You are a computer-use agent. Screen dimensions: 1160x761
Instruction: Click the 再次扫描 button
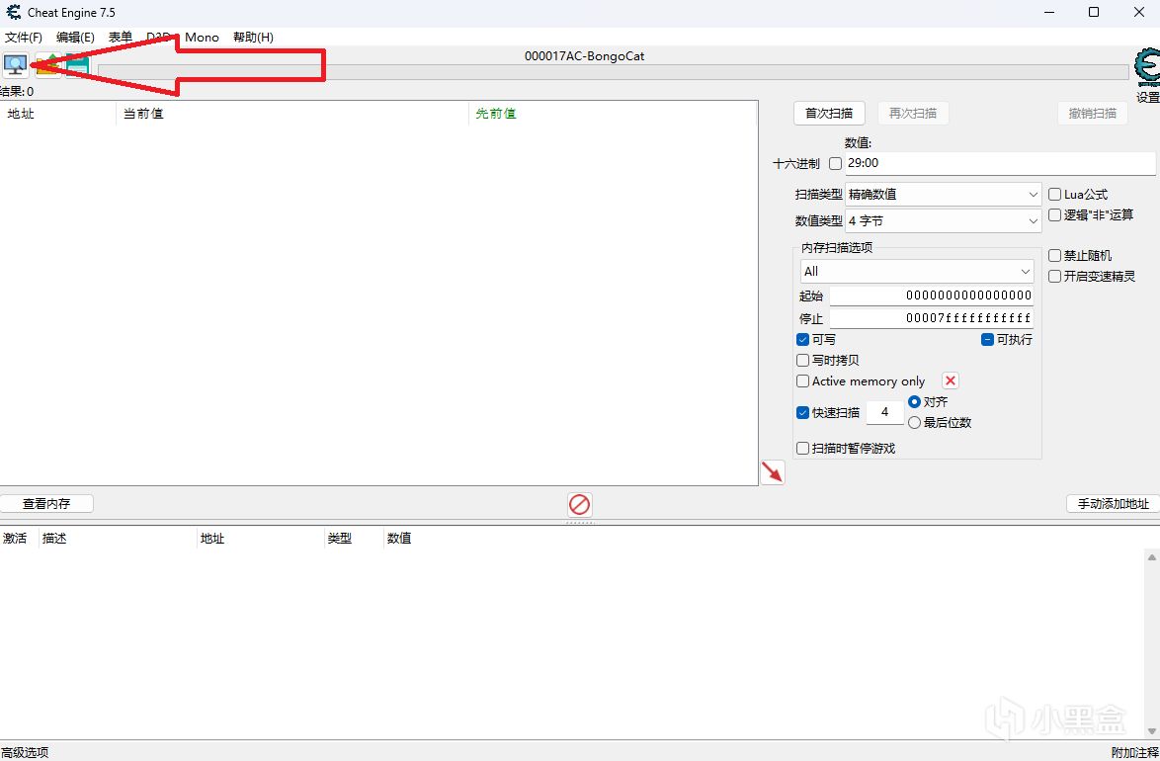tap(913, 114)
